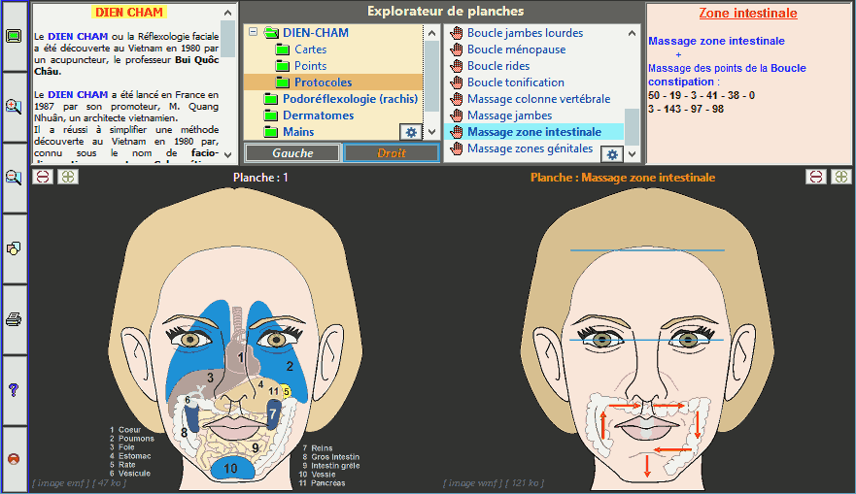Click the gear button in the folder tree
Viewport: 856px width, 494px height.
[411, 132]
